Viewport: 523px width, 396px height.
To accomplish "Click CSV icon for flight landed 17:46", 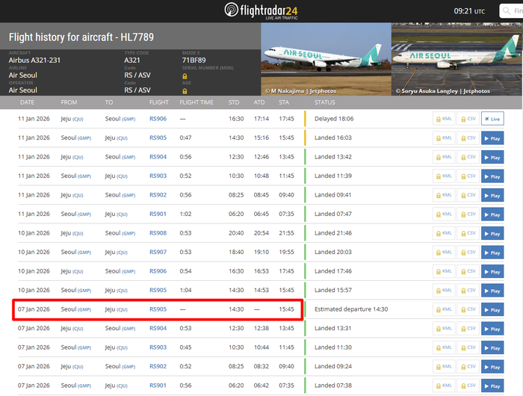I will point(468,271).
